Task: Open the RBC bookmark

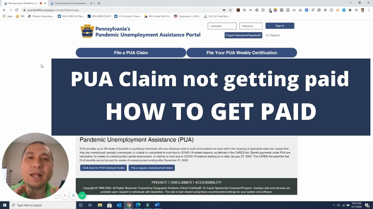Action: (x=20, y=16)
